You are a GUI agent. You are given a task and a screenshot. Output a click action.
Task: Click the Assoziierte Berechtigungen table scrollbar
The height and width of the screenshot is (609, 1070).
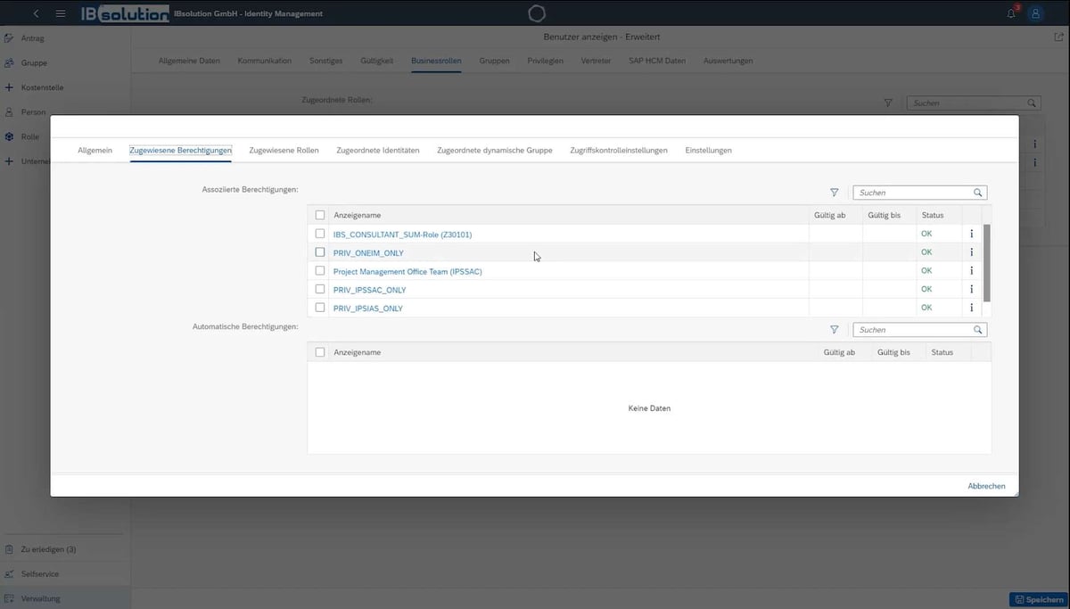986,262
